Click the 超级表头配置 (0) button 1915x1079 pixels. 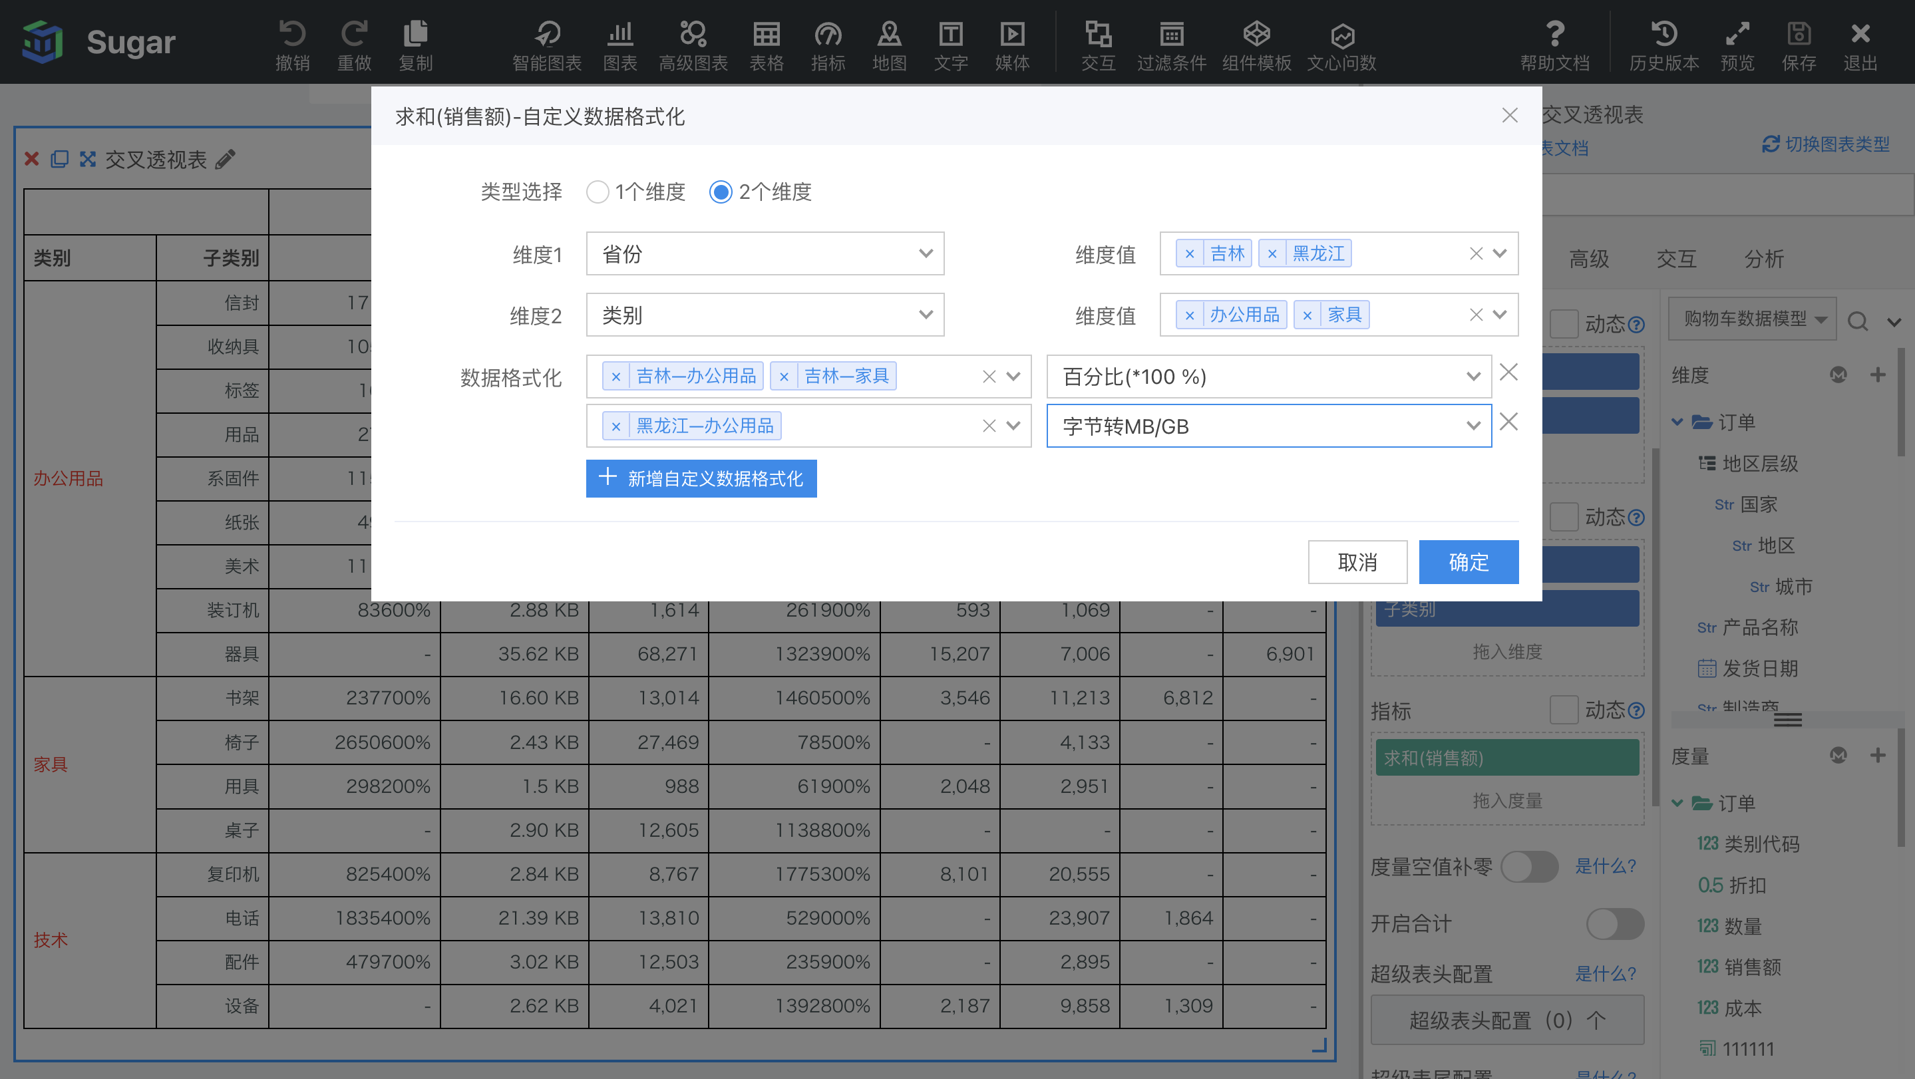[x=1507, y=1020]
